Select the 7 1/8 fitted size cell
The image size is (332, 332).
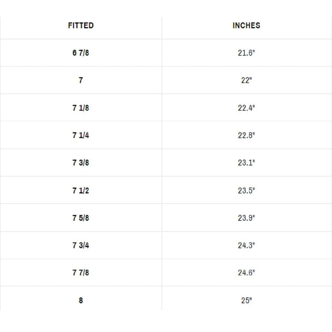pos(81,108)
